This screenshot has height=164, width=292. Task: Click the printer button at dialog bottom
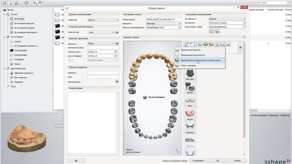click(76, 160)
